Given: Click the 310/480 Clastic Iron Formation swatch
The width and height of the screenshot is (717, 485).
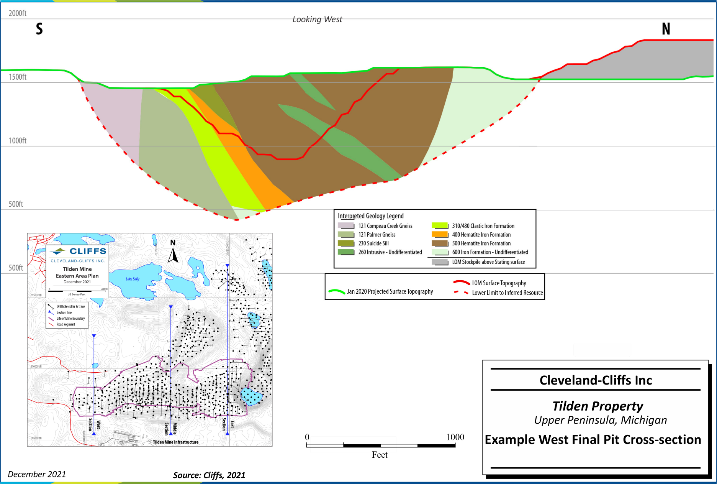Looking at the screenshot, I should click(440, 226).
